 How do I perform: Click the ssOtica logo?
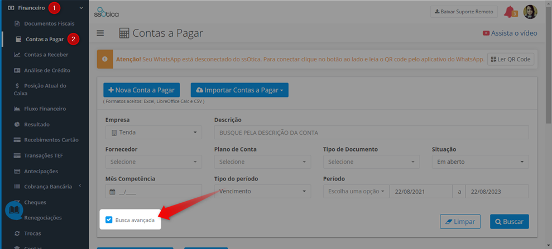106,12
